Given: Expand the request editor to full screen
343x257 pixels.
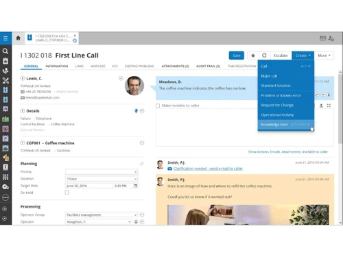Looking at the screenshot, I should [329, 106].
